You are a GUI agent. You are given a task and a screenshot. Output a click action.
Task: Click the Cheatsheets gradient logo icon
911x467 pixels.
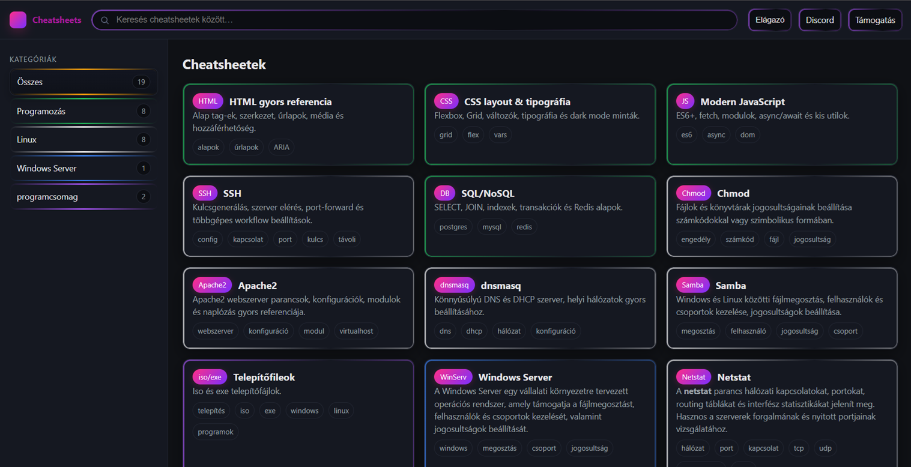[18, 20]
